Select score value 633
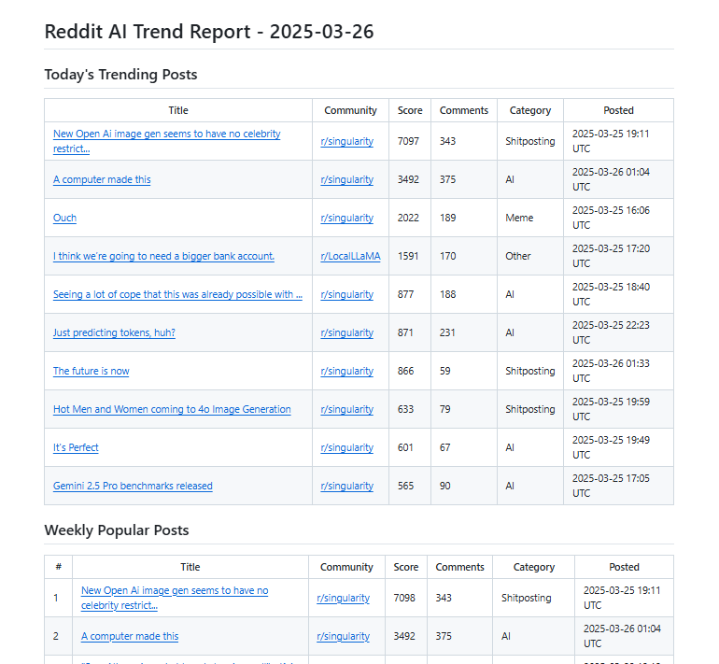 point(405,409)
